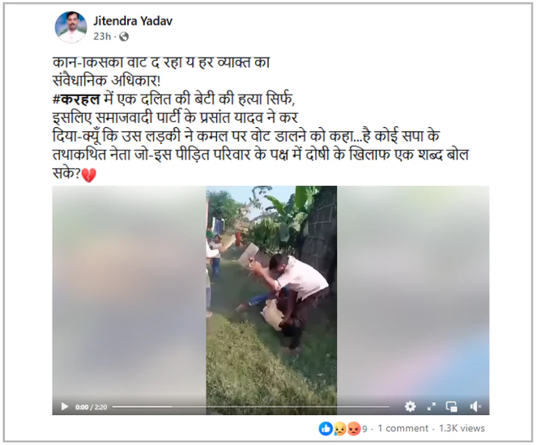Open Jitendra Yadav profile name link

tap(133, 21)
